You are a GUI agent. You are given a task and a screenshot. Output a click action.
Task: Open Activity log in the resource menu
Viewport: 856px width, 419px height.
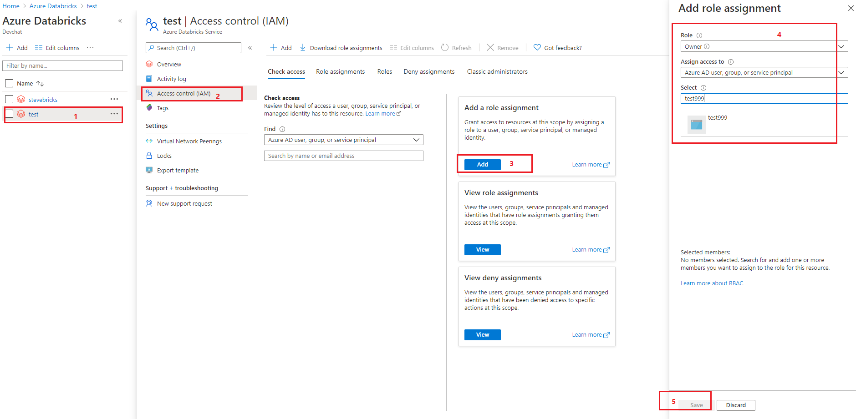[x=171, y=79]
